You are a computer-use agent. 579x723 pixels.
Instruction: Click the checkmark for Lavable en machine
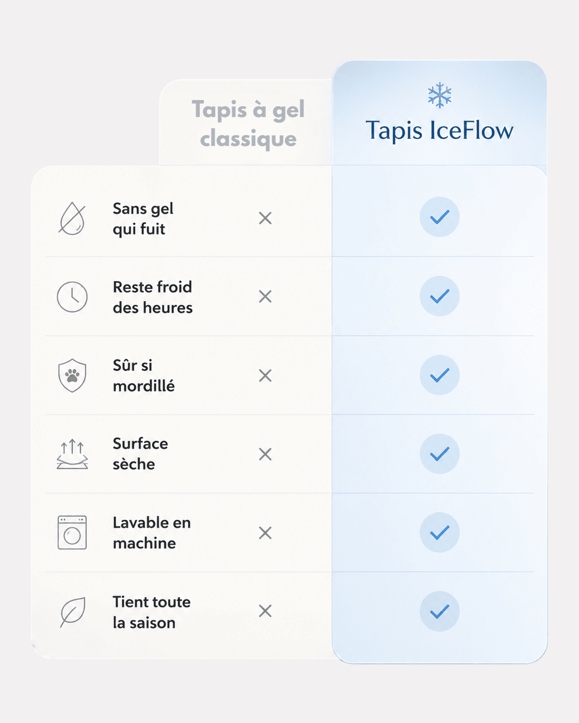440,533
